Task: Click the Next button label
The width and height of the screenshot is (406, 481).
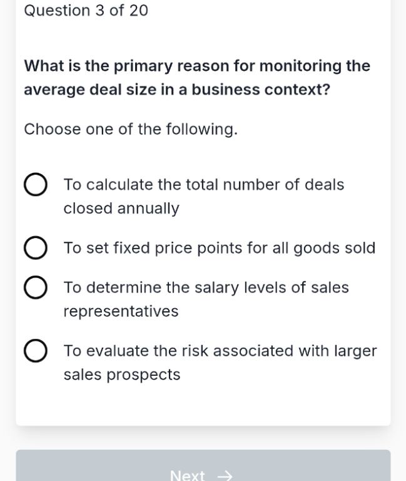Action: (x=187, y=475)
